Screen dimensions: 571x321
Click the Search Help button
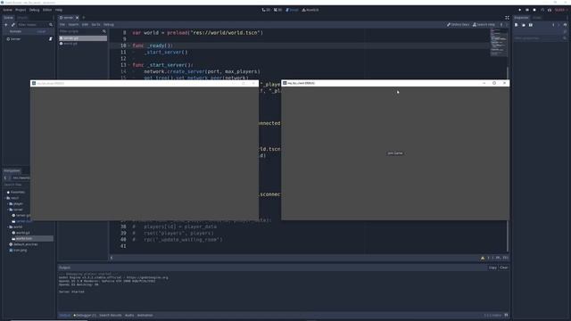click(x=484, y=25)
